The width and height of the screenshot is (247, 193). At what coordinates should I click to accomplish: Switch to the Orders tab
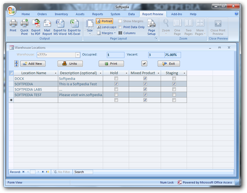click(x=42, y=14)
